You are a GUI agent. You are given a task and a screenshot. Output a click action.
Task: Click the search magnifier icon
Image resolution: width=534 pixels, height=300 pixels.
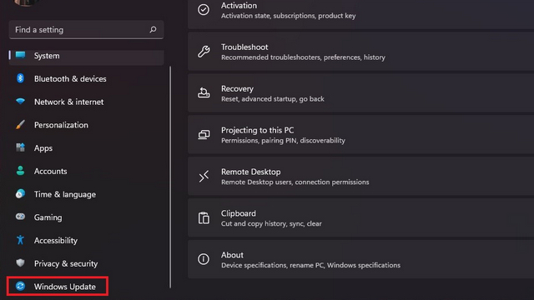click(153, 30)
